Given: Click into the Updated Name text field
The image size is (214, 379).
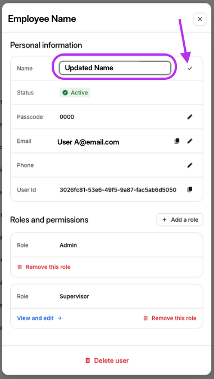Looking at the screenshot, I should pyautogui.click(x=115, y=68).
